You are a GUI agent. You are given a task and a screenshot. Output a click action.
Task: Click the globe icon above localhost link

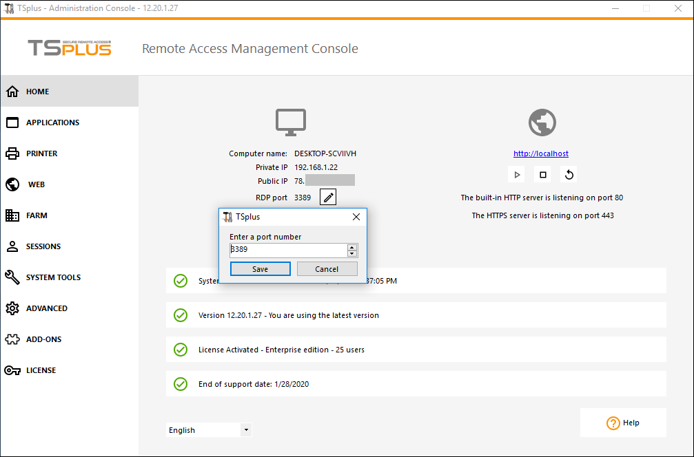542,123
